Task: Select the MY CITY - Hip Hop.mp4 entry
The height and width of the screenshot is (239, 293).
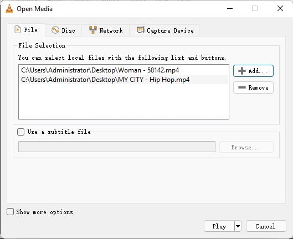Action: 124,80
